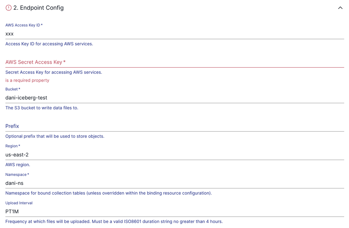The height and width of the screenshot is (228, 349).
Task: Click the "Bucket" field label
Action: (x=13, y=89)
